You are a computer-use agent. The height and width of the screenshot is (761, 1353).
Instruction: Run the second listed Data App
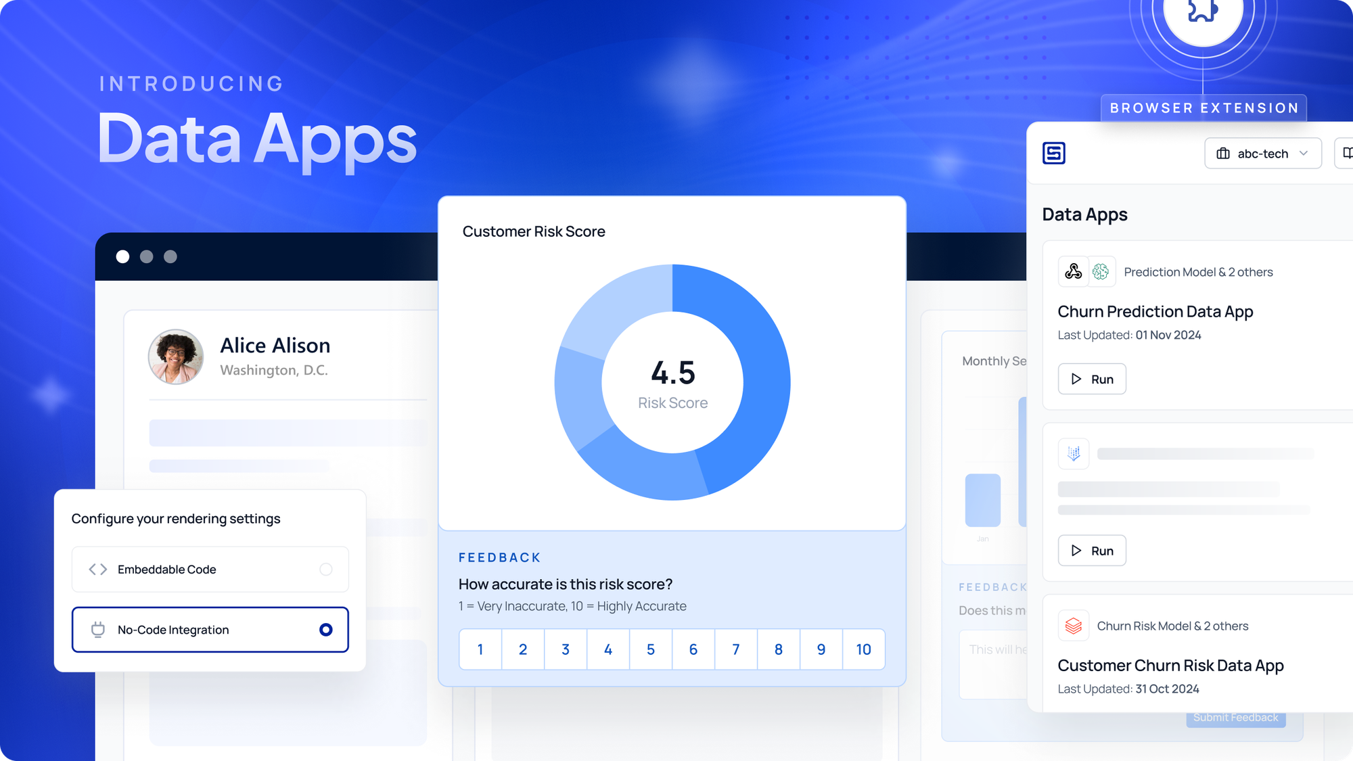(x=1092, y=550)
